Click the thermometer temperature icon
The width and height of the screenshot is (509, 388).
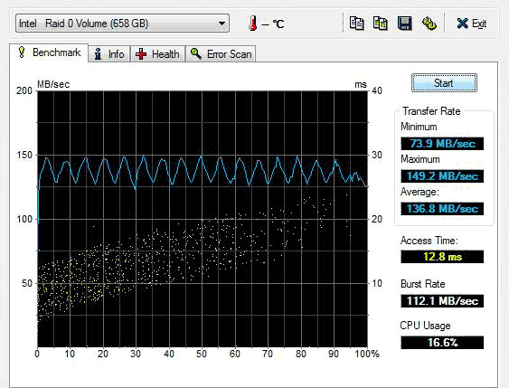tap(252, 24)
